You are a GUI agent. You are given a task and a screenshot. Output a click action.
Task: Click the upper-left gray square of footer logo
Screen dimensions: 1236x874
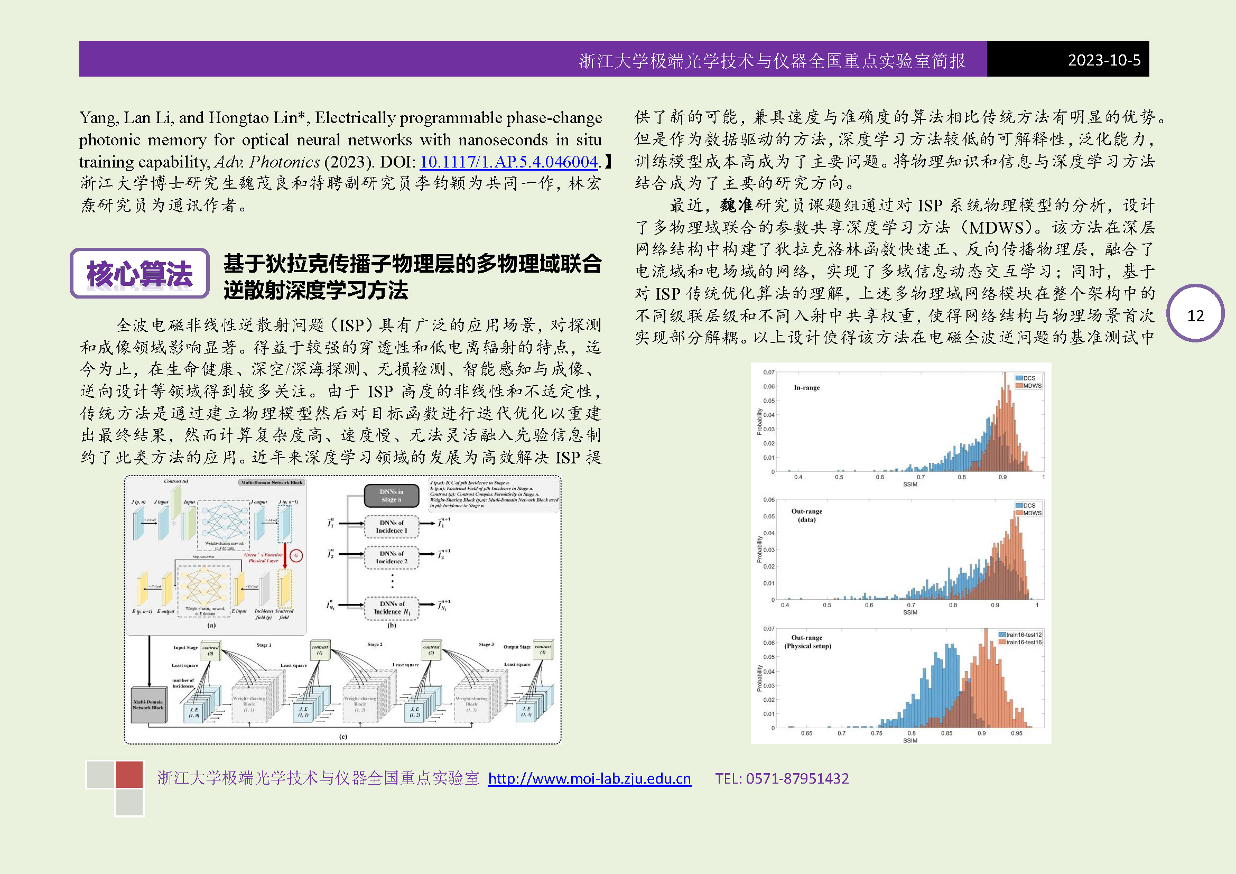[100, 775]
